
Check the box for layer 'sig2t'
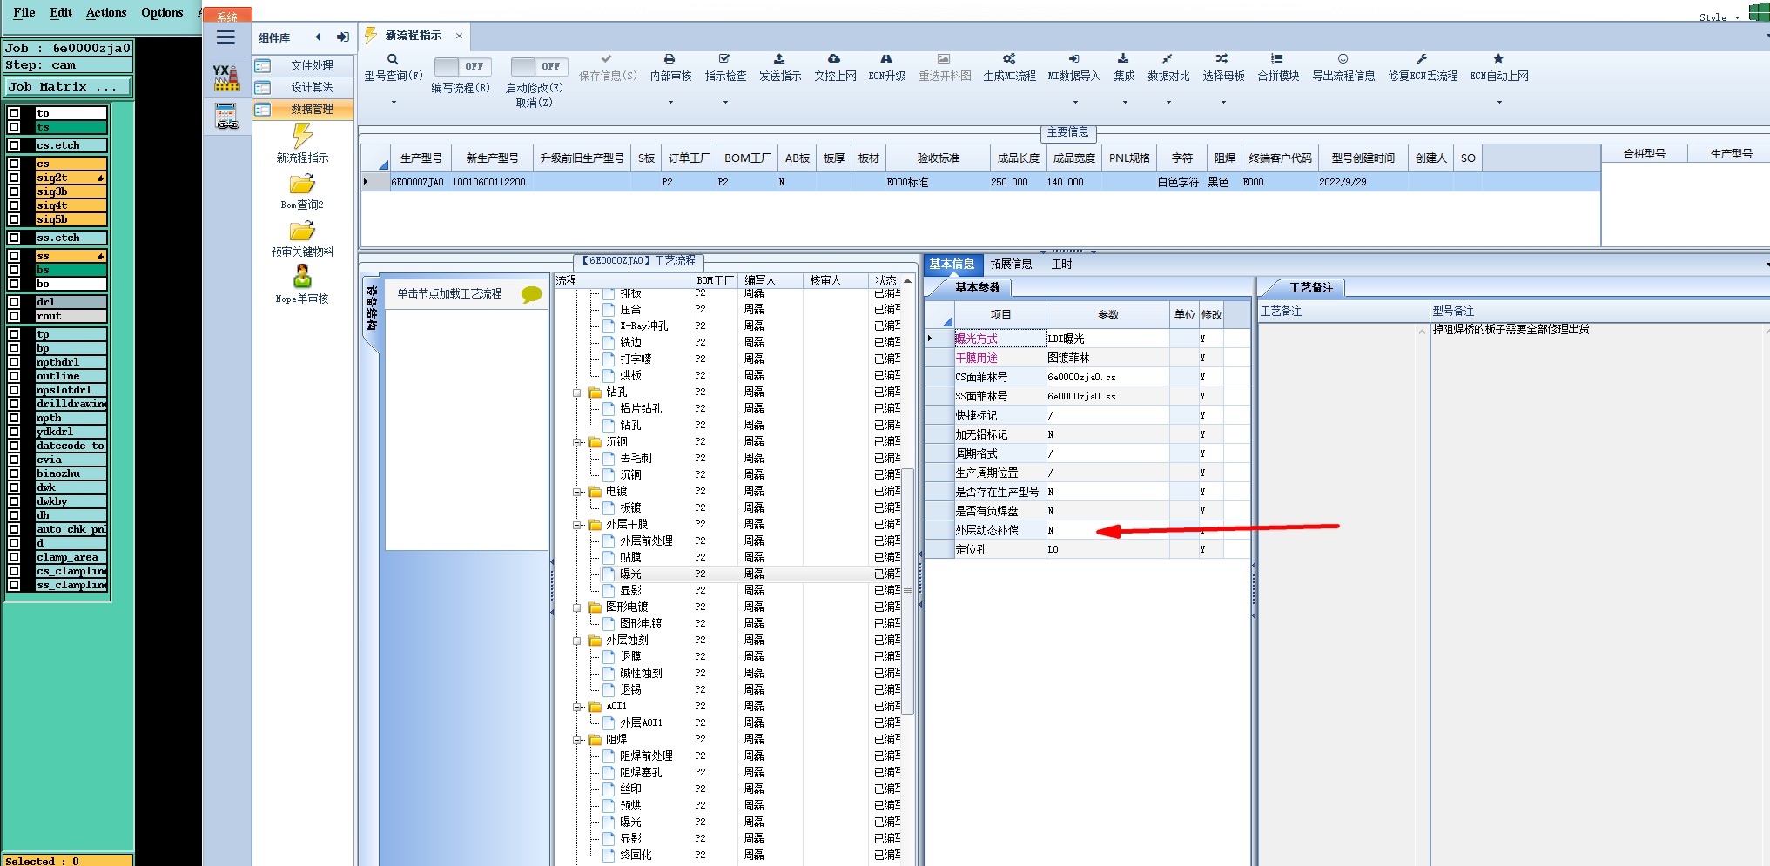pyautogui.click(x=14, y=178)
